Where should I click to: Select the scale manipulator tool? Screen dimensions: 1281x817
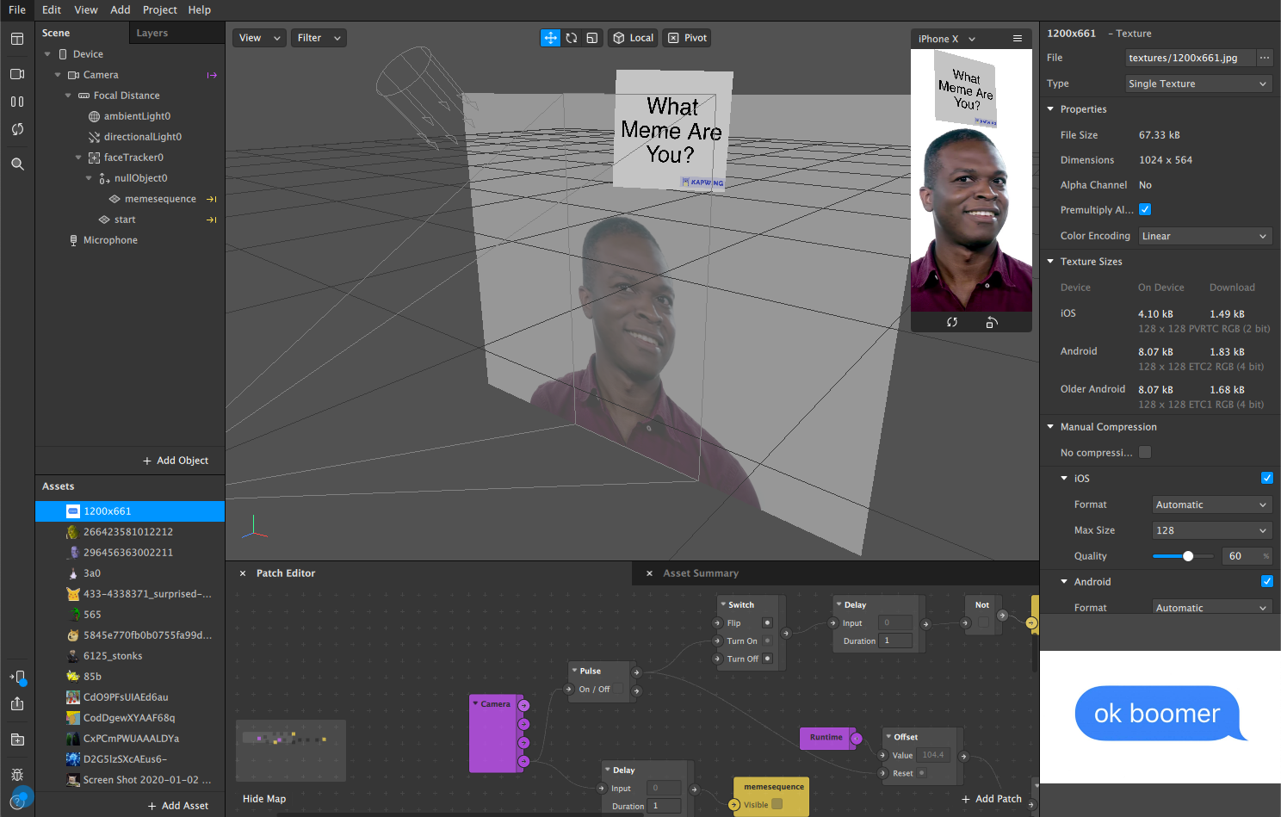(592, 38)
